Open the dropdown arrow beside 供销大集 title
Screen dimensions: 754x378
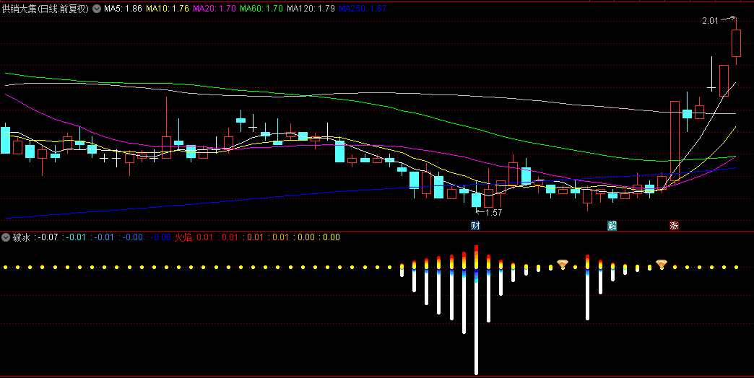(x=97, y=9)
